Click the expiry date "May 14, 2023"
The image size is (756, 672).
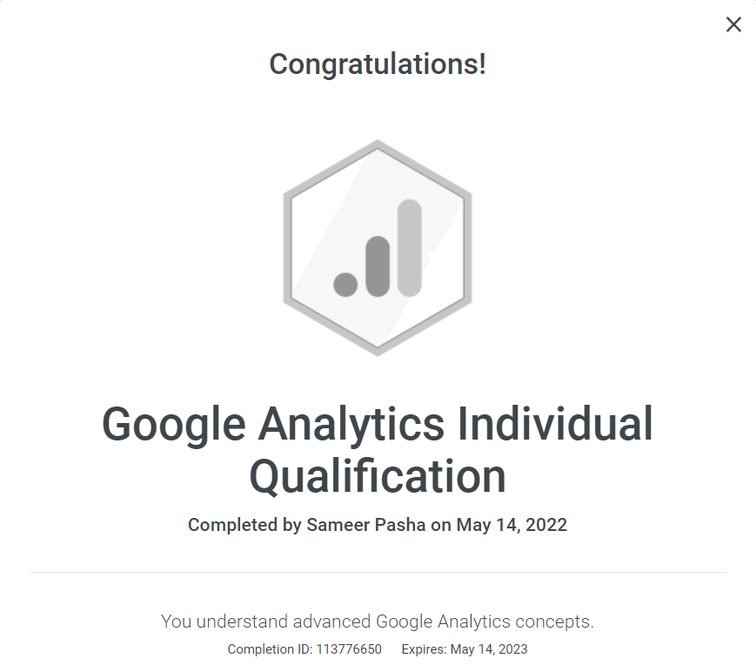pyautogui.click(x=489, y=649)
